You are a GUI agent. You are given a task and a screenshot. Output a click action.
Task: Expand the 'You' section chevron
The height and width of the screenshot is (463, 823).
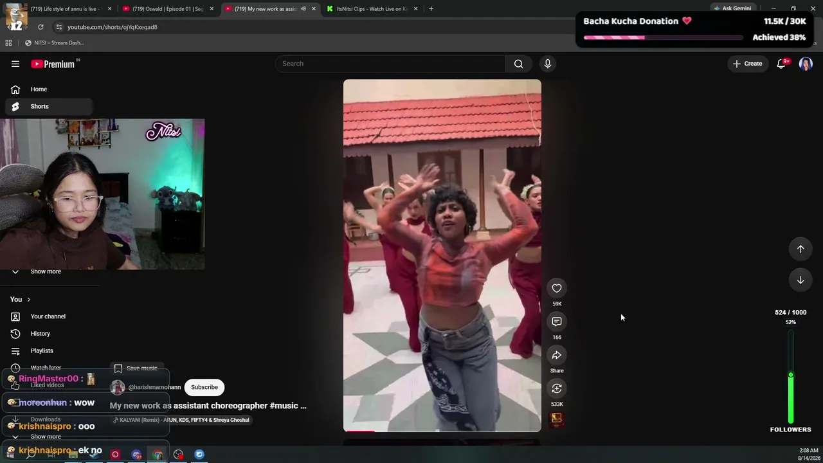pos(28,300)
